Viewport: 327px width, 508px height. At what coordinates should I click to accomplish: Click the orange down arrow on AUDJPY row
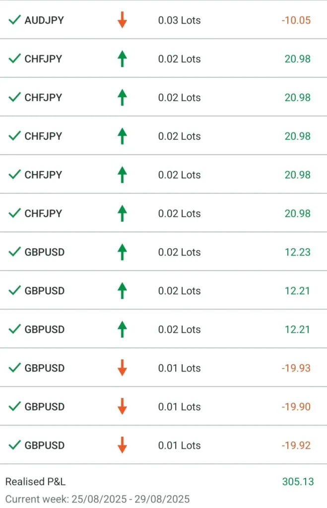tap(122, 20)
